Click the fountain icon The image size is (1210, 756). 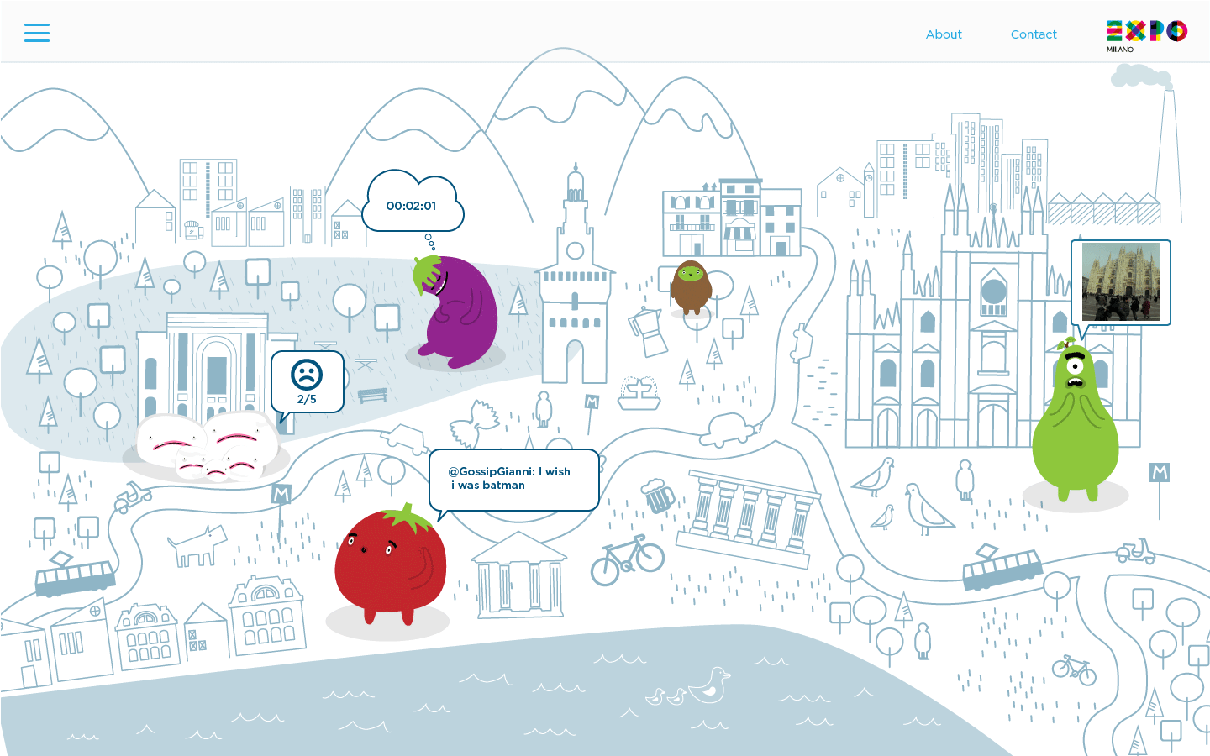tap(639, 393)
